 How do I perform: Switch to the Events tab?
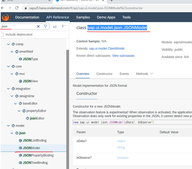[x=124, y=74]
